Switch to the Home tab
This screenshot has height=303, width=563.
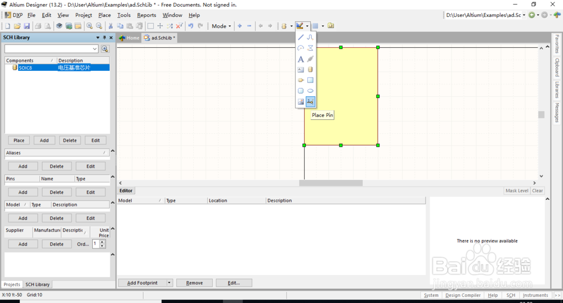pos(129,38)
